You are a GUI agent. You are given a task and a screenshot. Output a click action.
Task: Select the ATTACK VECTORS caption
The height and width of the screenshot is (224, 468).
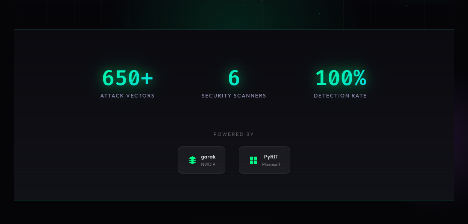click(127, 96)
